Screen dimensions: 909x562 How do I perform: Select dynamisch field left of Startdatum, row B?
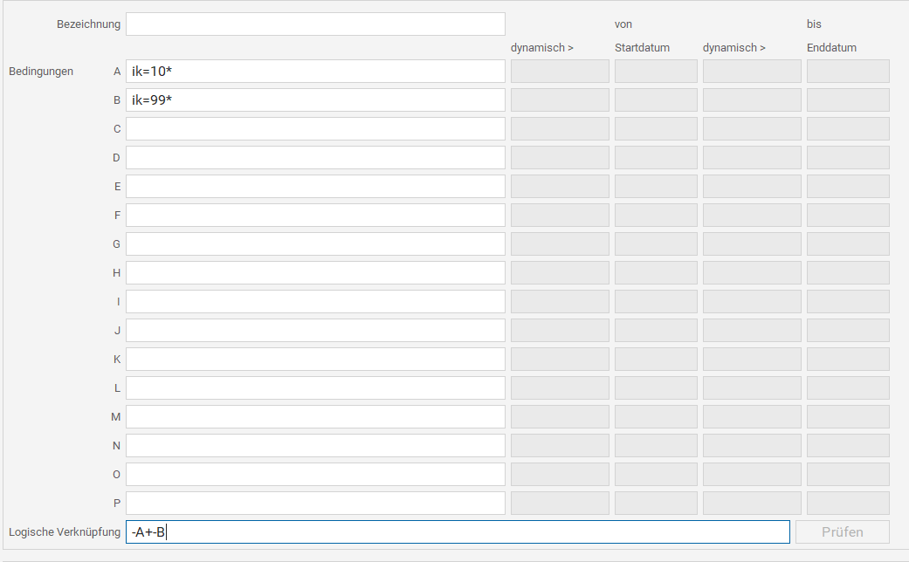click(x=560, y=100)
